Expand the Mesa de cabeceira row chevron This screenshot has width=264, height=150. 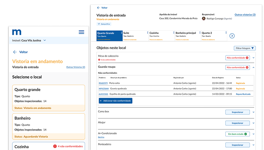click(x=253, y=58)
